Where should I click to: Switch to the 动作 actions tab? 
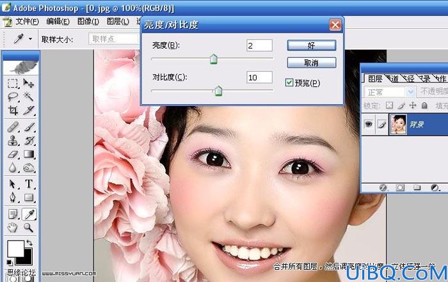pyautogui.click(x=440, y=79)
